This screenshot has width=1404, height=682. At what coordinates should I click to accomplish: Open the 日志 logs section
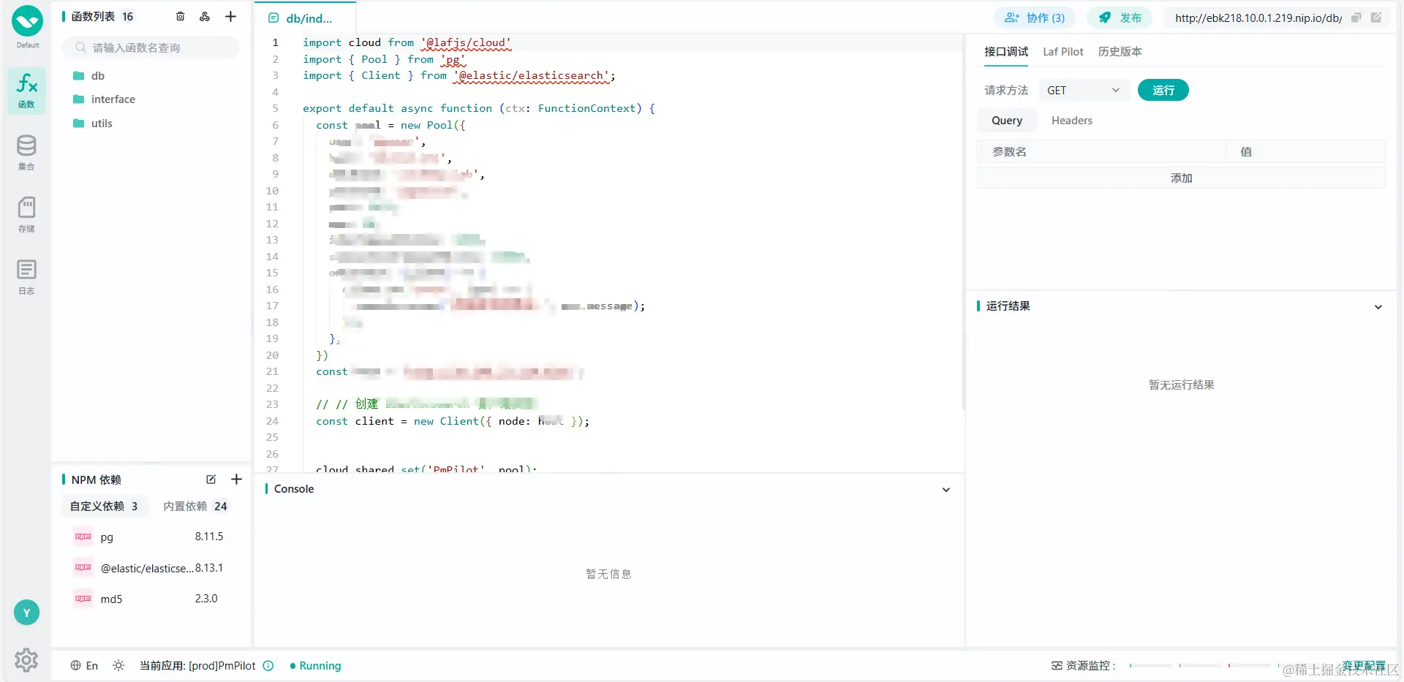[26, 277]
